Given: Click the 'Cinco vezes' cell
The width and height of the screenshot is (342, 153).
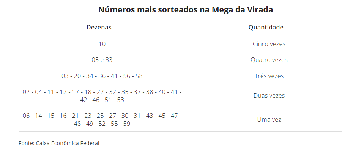Looking at the screenshot, I should pyautogui.click(x=269, y=44).
